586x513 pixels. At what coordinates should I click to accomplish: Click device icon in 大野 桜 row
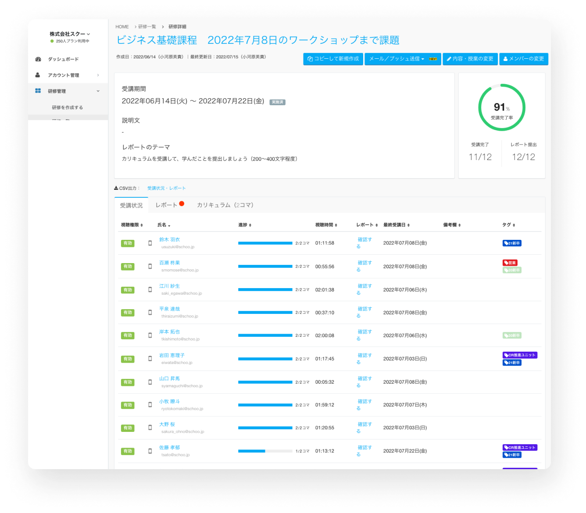coord(150,427)
